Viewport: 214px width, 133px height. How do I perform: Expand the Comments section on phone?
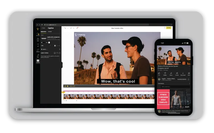tap(189, 84)
